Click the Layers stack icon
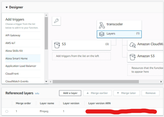The image size is (164, 117). pyautogui.click(x=102, y=34)
